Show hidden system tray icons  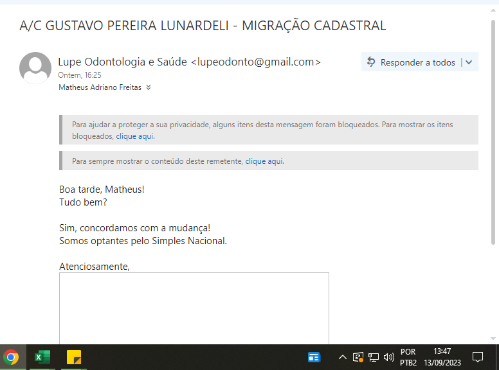pyautogui.click(x=343, y=357)
